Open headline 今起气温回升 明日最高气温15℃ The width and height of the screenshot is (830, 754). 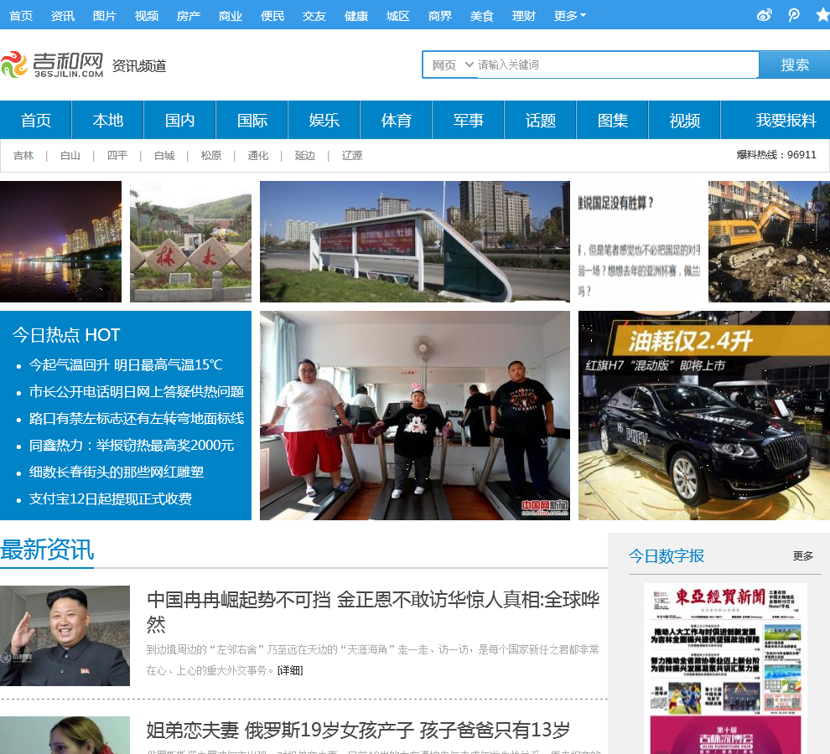pos(126,364)
